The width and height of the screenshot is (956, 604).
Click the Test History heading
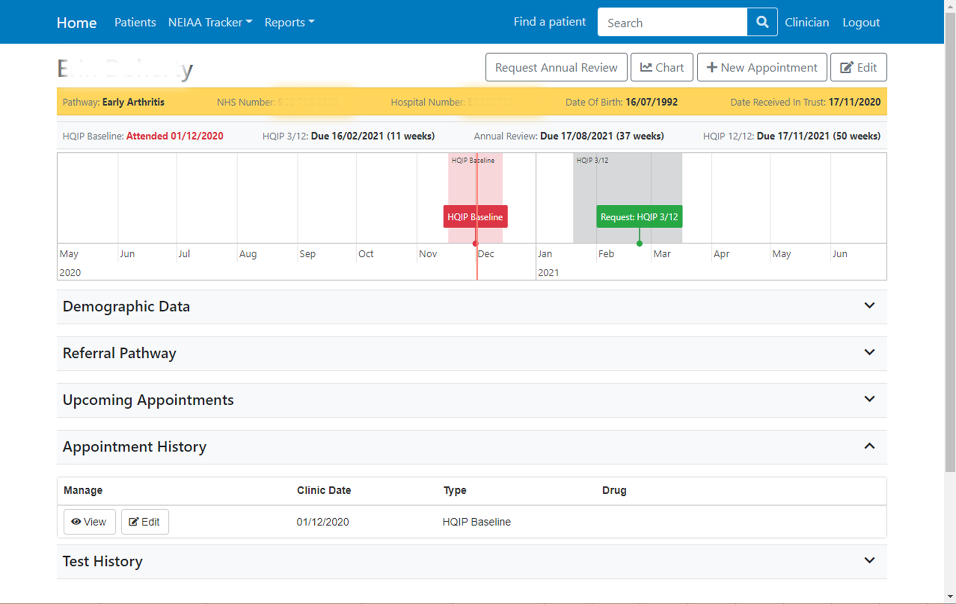[102, 561]
